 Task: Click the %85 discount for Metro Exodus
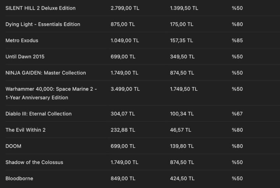tap(237, 41)
